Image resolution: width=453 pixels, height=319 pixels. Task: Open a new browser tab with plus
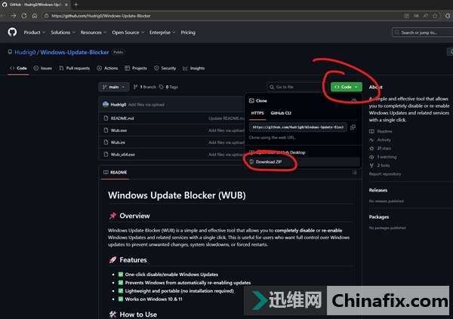[x=76, y=5]
